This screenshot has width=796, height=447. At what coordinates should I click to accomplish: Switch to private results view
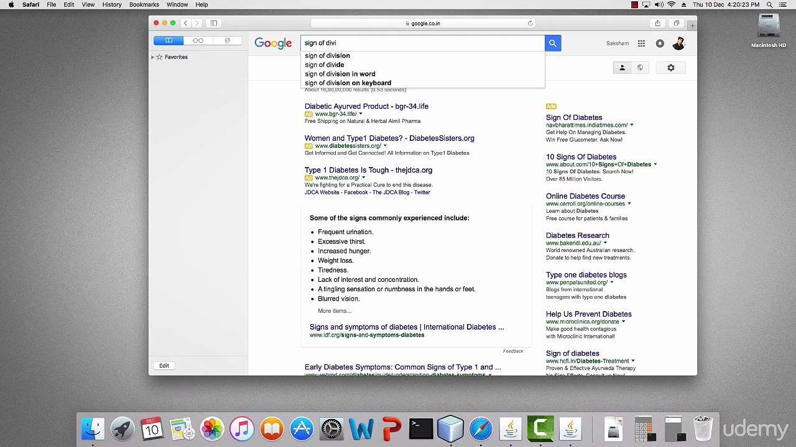tap(622, 68)
